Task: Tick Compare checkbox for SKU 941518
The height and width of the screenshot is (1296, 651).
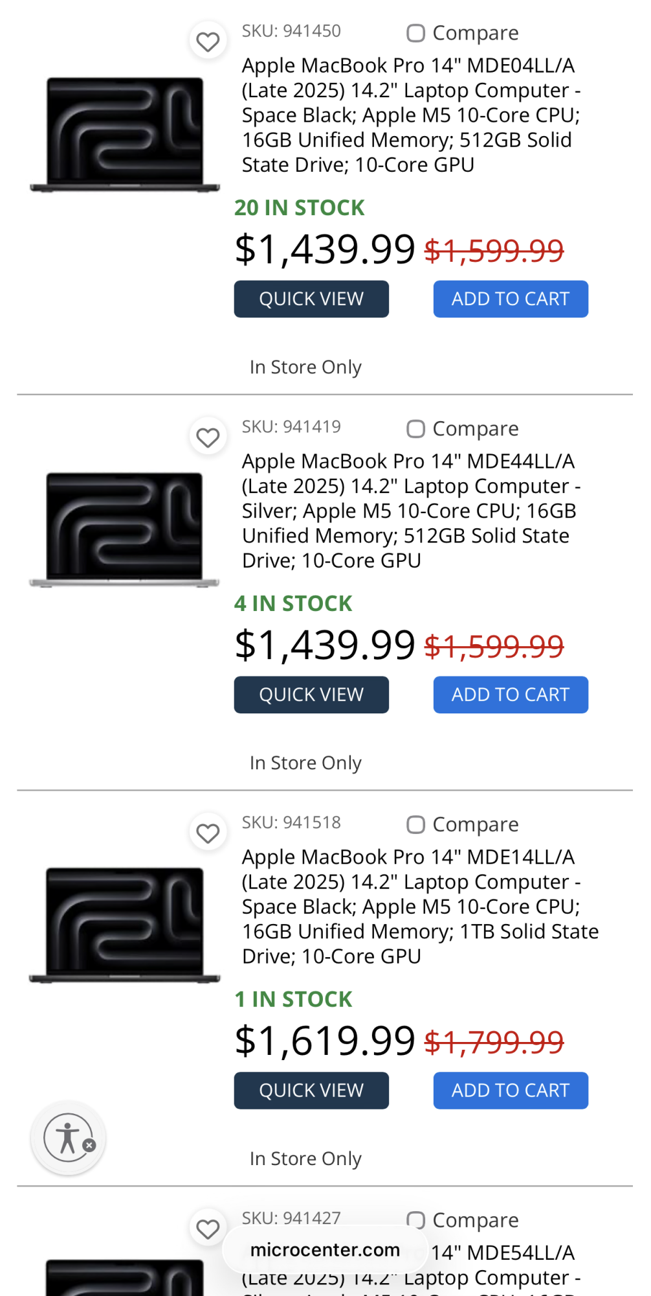Action: pos(415,825)
